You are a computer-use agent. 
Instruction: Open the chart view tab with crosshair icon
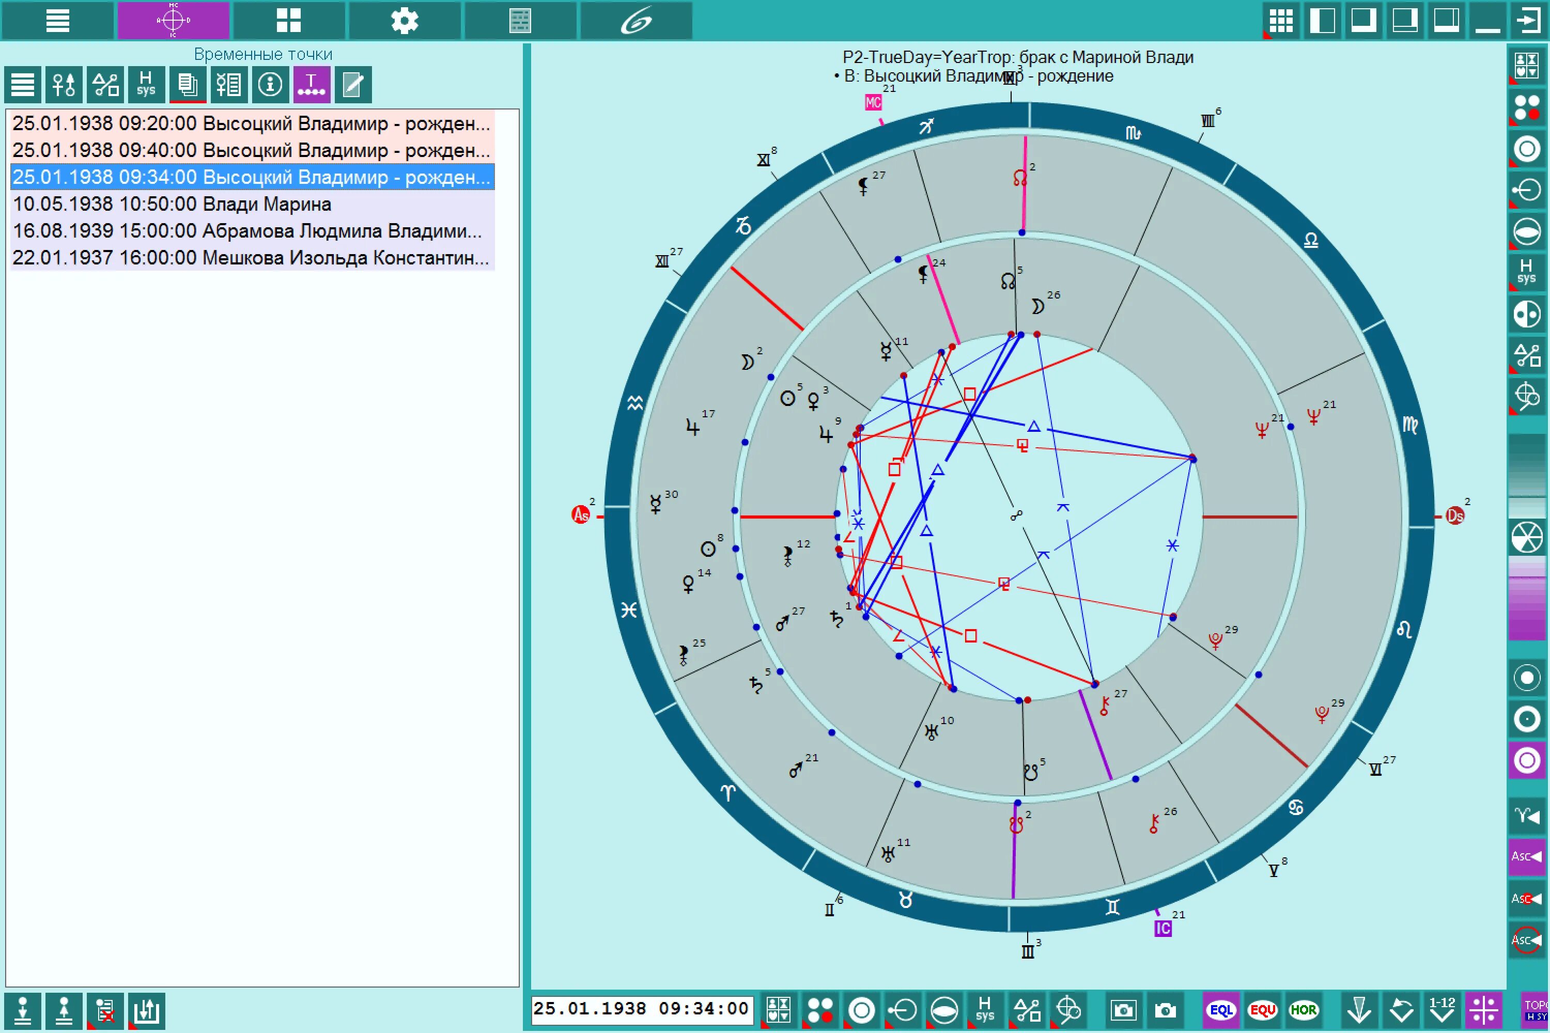pos(173,21)
